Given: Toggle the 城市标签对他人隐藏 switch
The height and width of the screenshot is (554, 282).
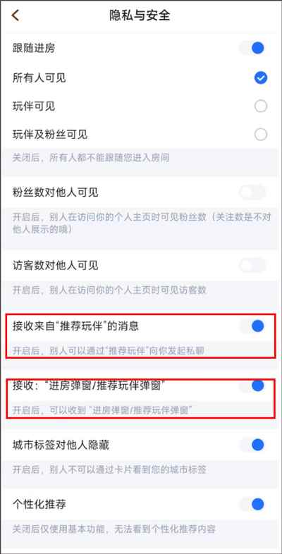Looking at the screenshot, I should click(252, 445).
